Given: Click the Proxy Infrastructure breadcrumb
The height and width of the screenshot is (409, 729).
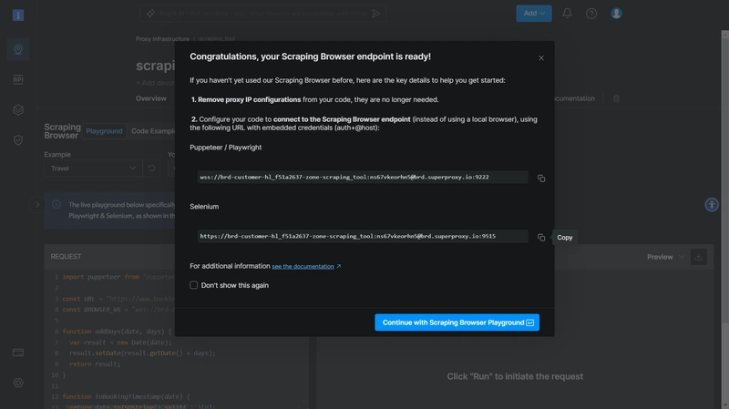Looking at the screenshot, I should pos(162,39).
